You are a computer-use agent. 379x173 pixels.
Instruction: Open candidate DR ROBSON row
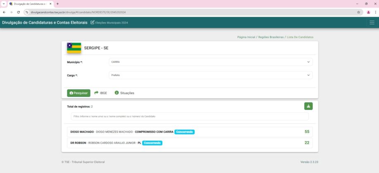190,143
